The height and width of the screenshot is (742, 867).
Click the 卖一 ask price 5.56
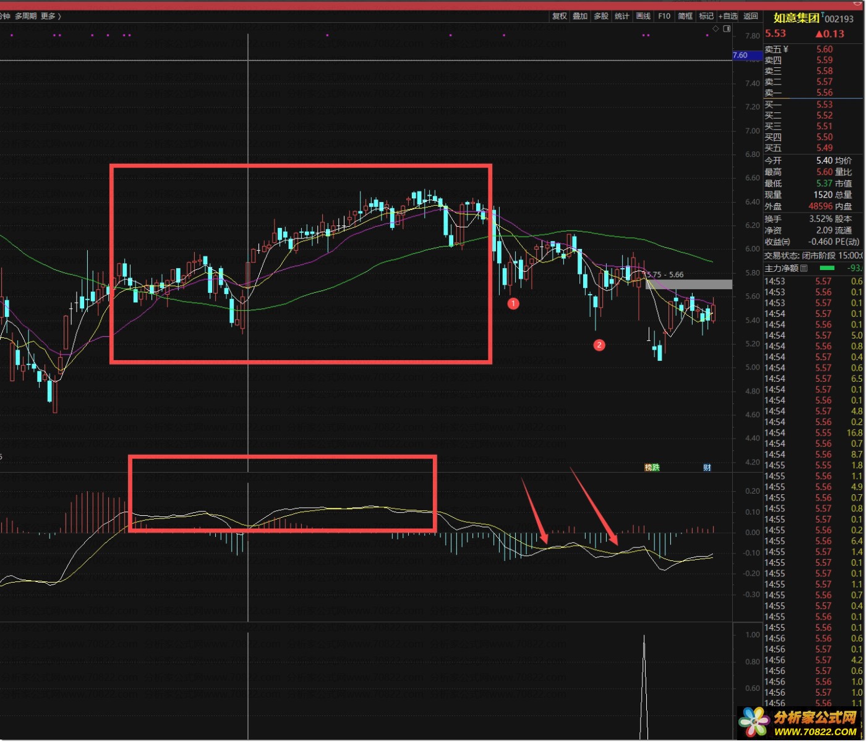tap(824, 93)
